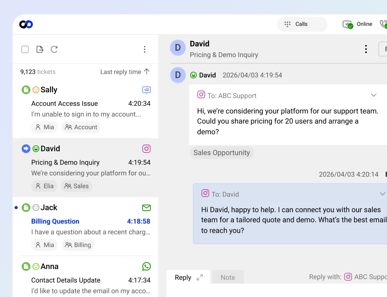Click the Account team tag
The image size is (387, 297).
pyautogui.click(x=81, y=127)
